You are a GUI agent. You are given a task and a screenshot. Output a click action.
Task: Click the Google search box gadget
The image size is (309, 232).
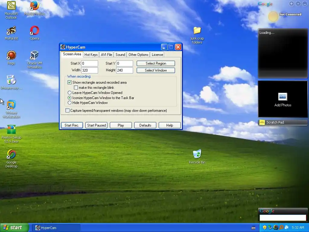point(283,217)
